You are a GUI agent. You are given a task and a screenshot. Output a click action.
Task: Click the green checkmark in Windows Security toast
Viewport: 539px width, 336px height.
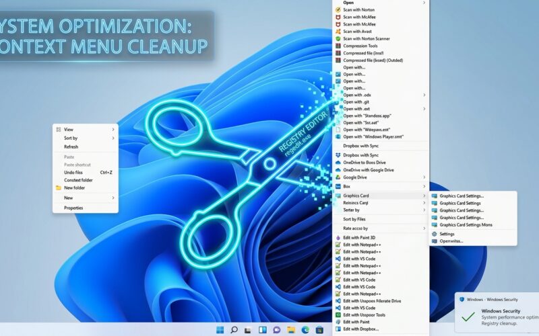point(468,316)
